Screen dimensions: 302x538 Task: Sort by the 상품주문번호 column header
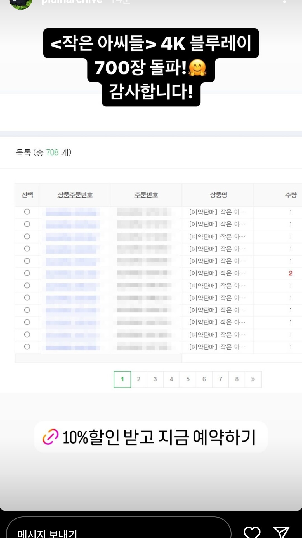pos(75,195)
